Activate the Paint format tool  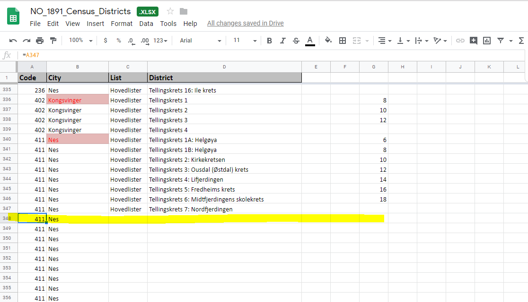click(53, 41)
